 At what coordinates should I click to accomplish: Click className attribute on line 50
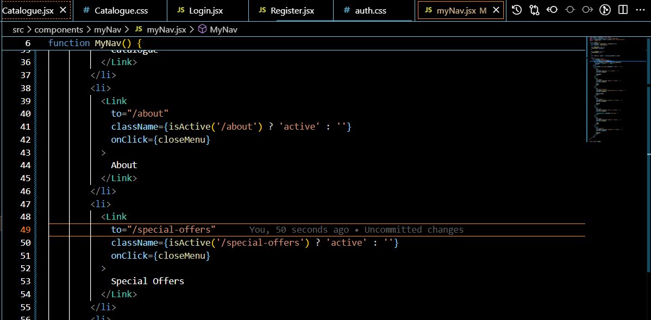[135, 242]
